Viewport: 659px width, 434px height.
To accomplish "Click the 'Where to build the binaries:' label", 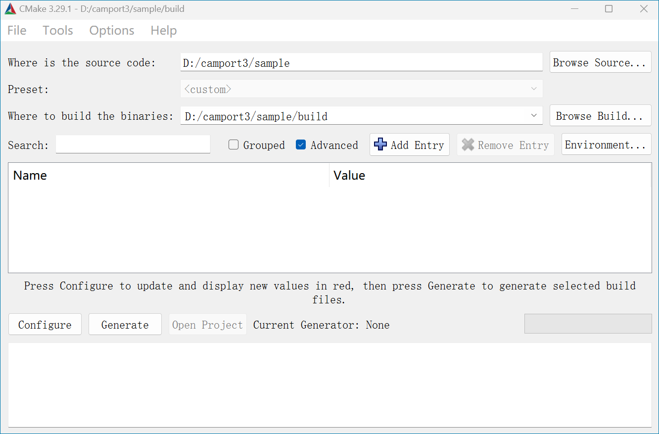I will [91, 116].
